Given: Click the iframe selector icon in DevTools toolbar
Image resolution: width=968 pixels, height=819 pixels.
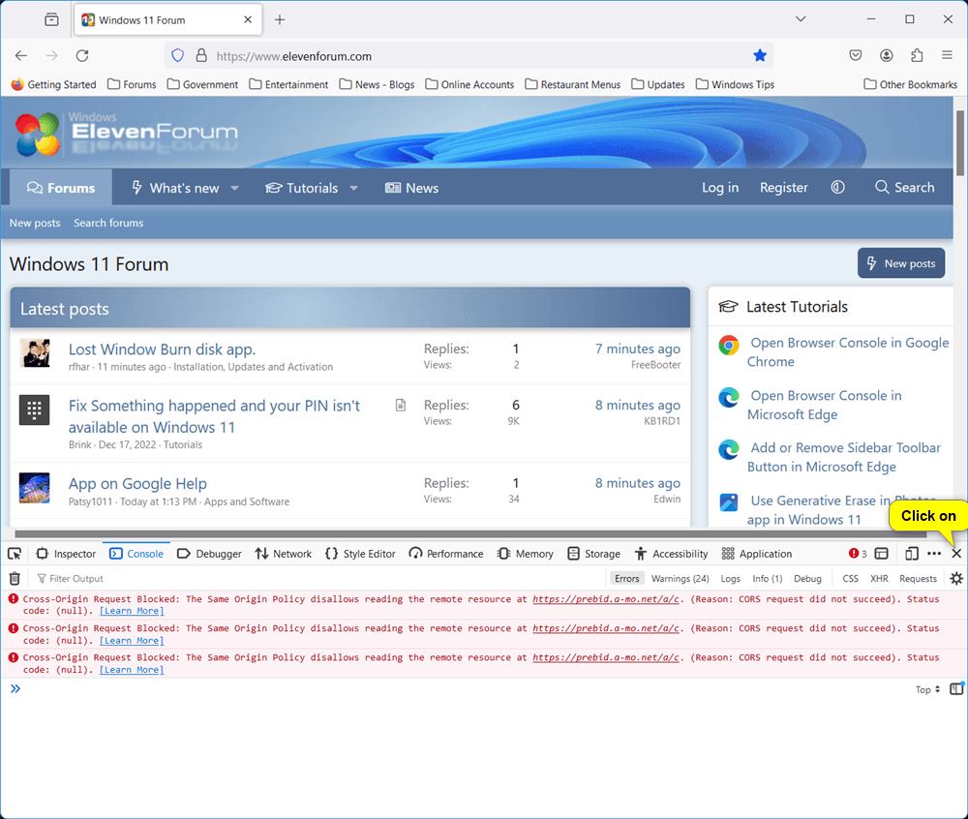Looking at the screenshot, I should point(882,554).
